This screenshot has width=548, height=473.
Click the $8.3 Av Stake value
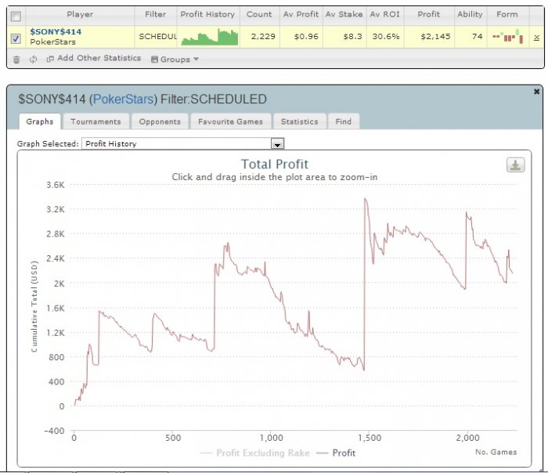(352, 36)
